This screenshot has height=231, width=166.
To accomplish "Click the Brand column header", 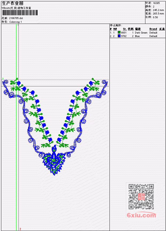I will [153, 29].
